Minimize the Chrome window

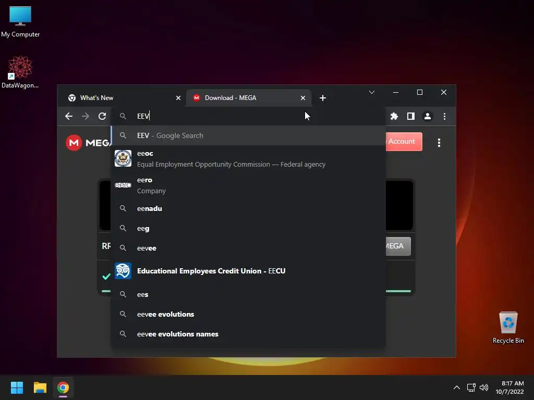point(395,92)
